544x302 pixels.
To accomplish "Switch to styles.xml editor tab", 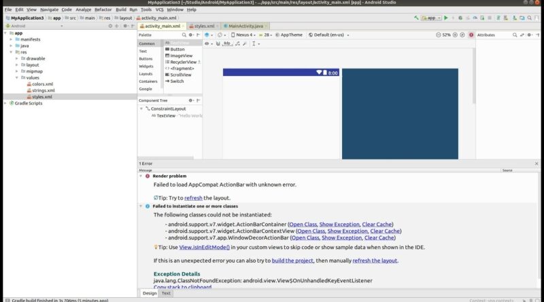I will (203, 26).
